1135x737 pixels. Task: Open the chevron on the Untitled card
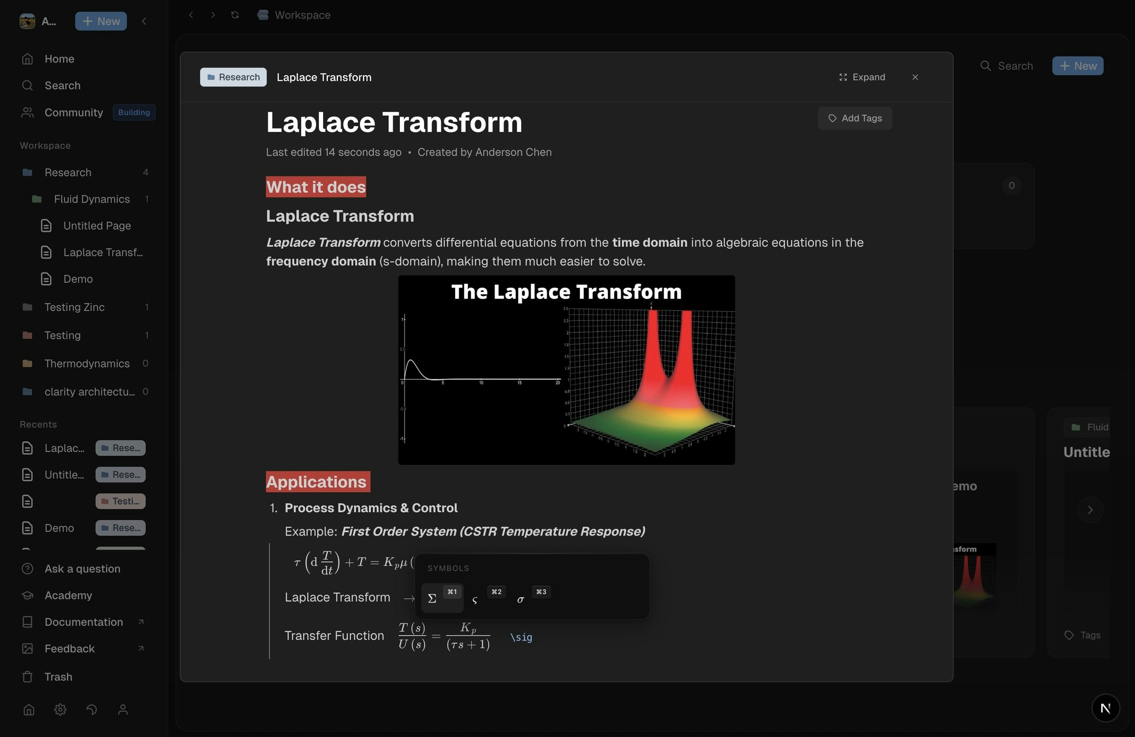coord(1090,509)
